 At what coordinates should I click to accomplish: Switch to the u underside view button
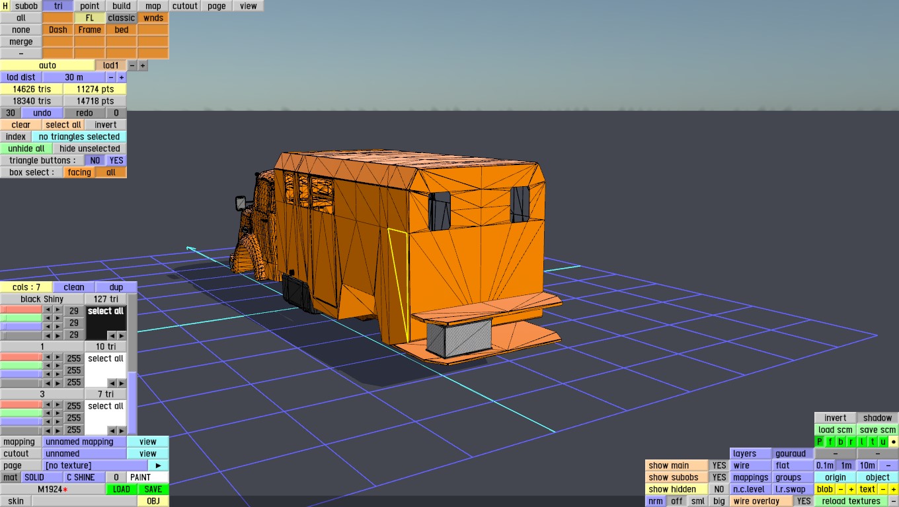(883, 442)
